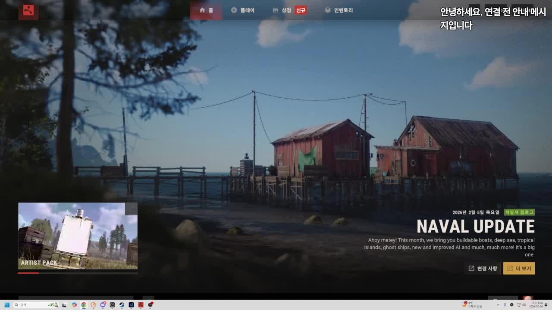Open the 플레이 (Play) tab
Viewport: 552px width, 310px height.
click(243, 10)
